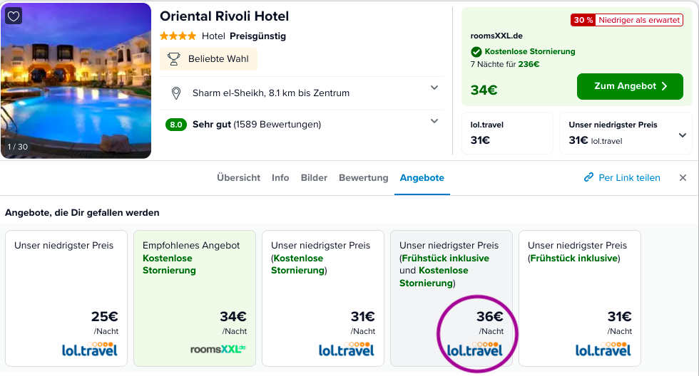The image size is (699, 376).
Task: Open the Bewertung tab
Action: [x=363, y=177]
